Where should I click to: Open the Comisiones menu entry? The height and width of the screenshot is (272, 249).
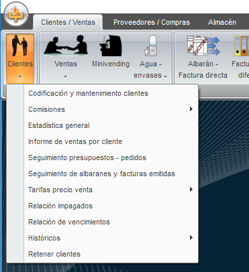coord(103,109)
